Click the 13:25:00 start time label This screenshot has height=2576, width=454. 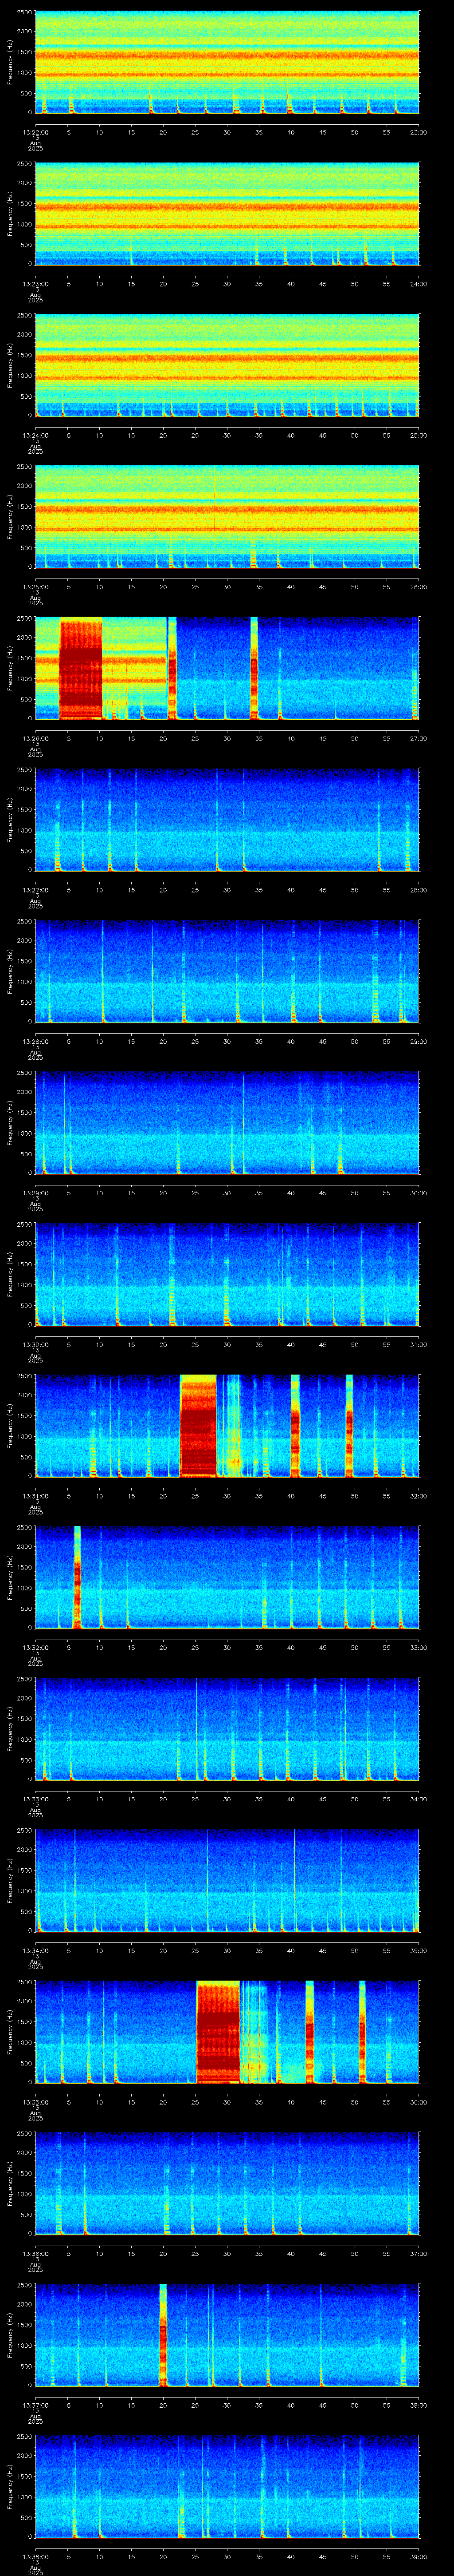35,587
